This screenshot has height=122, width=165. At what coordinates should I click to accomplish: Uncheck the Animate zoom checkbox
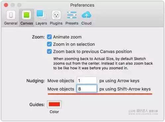(49, 37)
